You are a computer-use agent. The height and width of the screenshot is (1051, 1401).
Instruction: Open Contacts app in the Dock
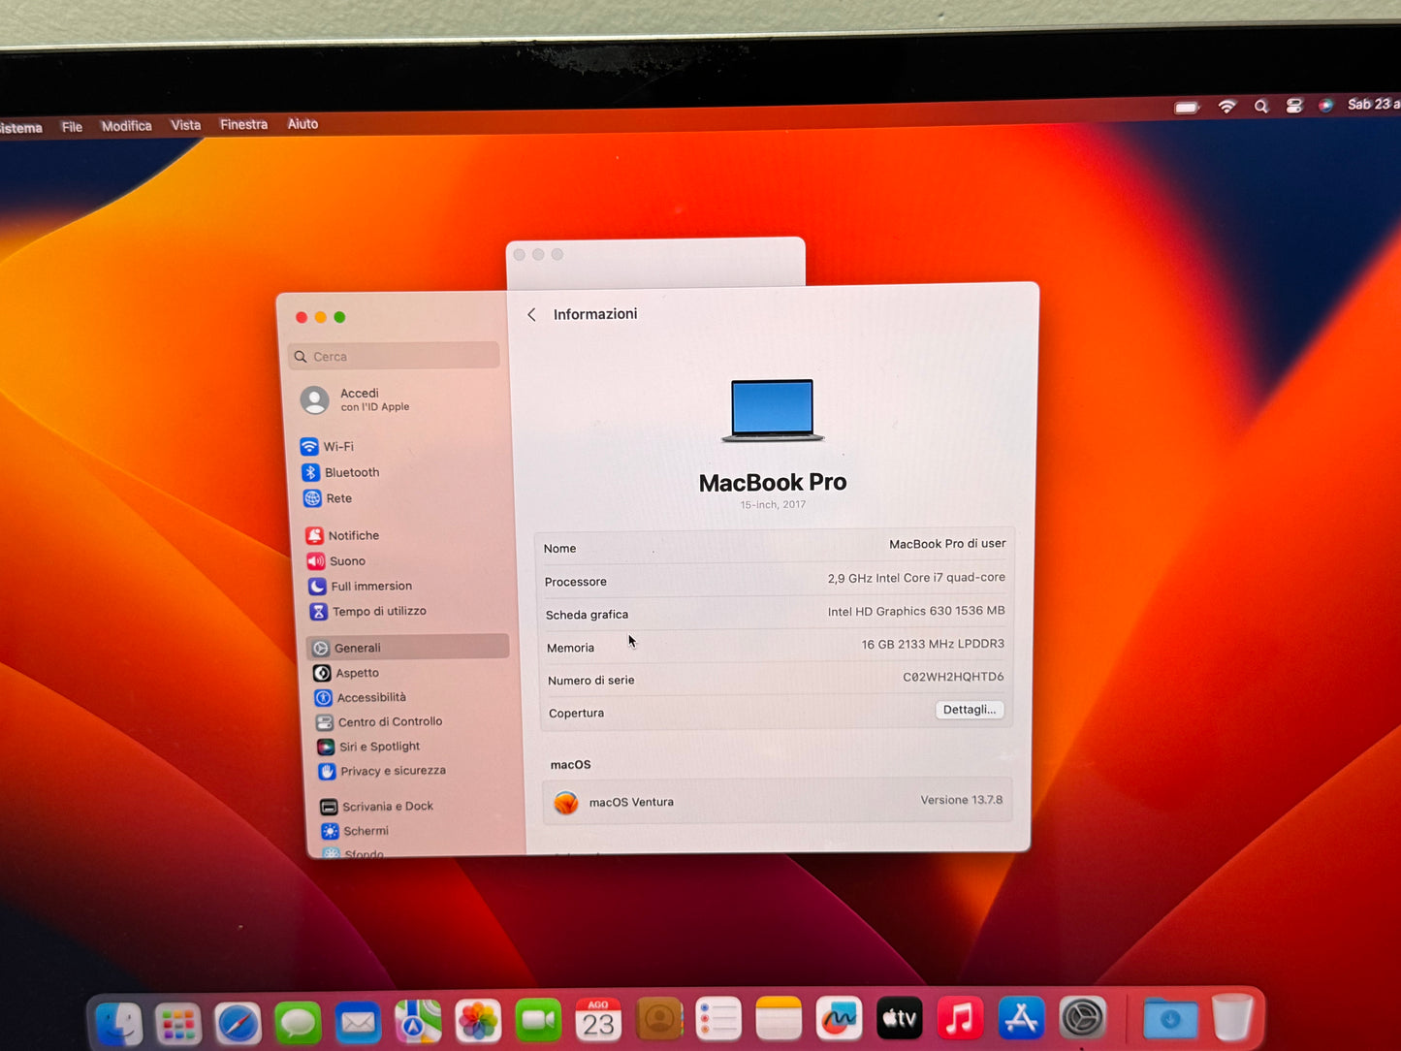[659, 1020]
